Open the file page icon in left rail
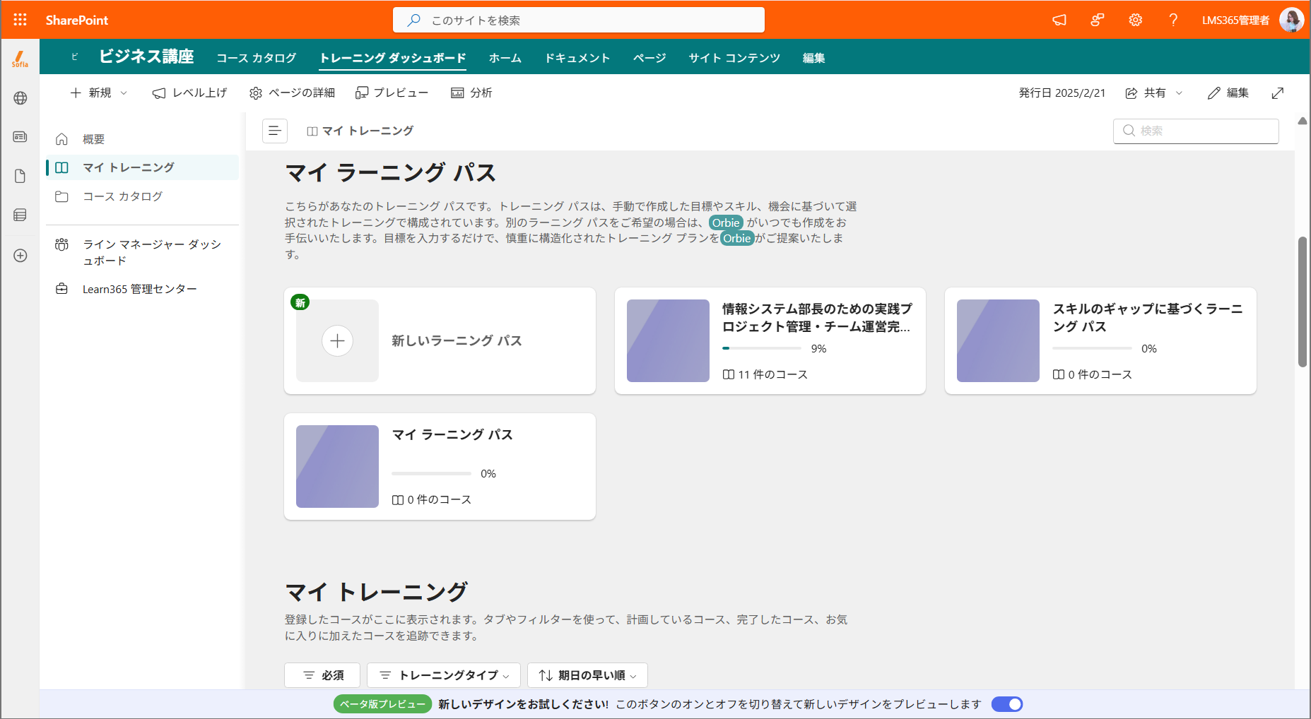1311x719 pixels. pyautogui.click(x=20, y=176)
